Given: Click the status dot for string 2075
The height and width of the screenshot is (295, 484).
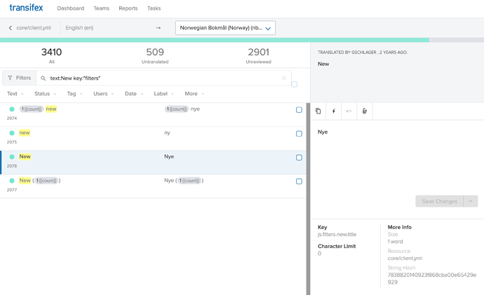Looking at the screenshot, I should pos(12,133).
